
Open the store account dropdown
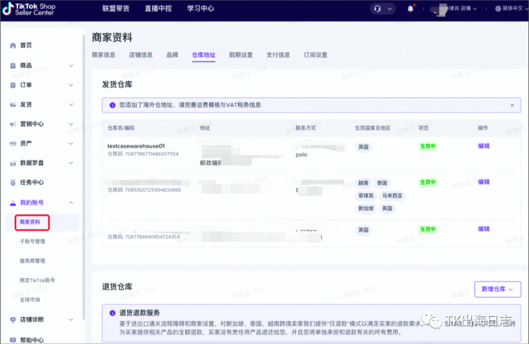tap(455, 9)
